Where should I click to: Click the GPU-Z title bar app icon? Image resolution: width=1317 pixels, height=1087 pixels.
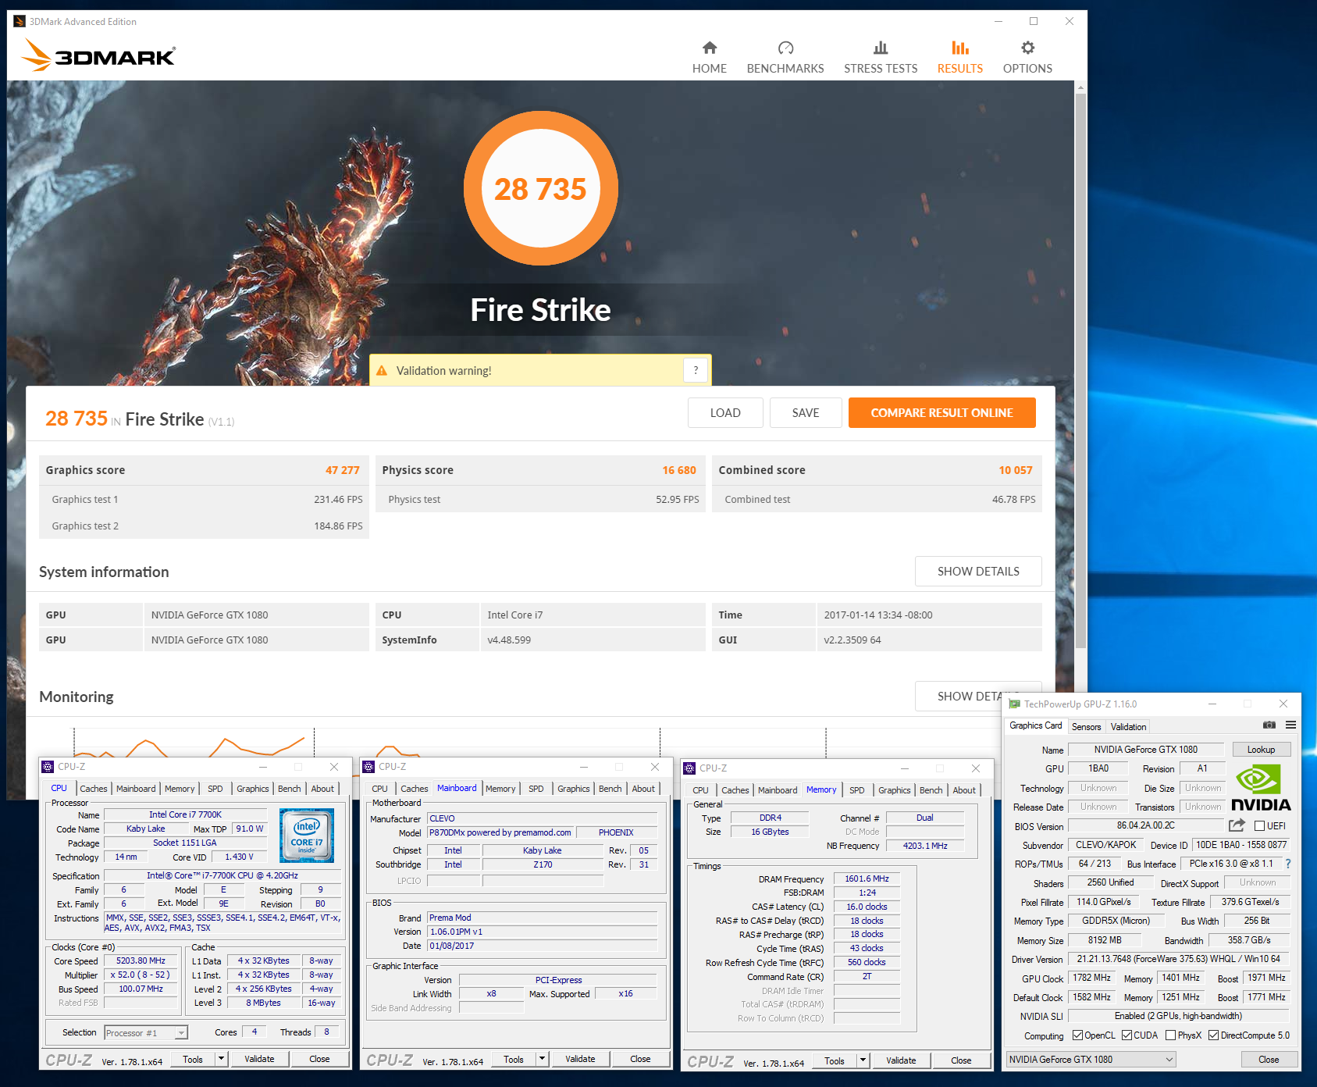tap(1014, 704)
